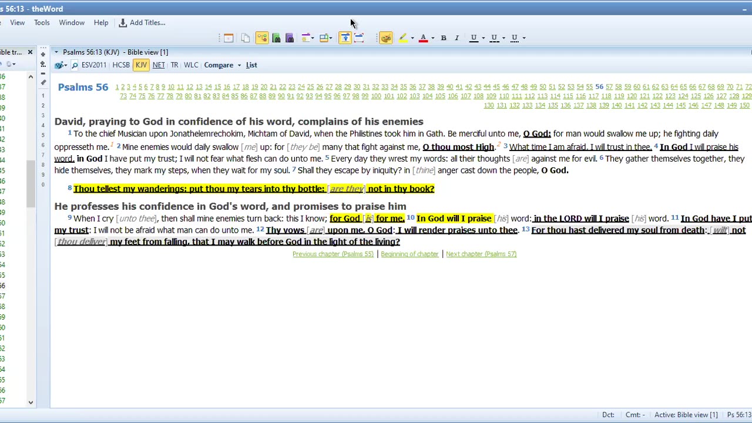This screenshot has height=423, width=752.
Task: Switch to the ESV2011 translation tab
Action: 94,65
